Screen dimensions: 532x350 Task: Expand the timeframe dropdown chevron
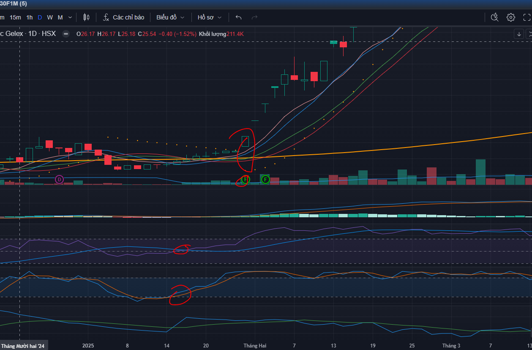click(x=70, y=17)
